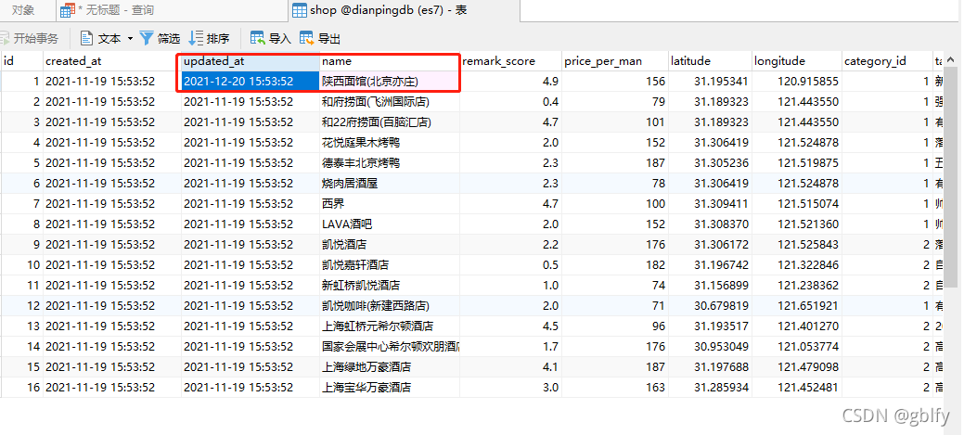Click the updated_at column header
Screen dimensions: 964x435
click(x=251, y=61)
